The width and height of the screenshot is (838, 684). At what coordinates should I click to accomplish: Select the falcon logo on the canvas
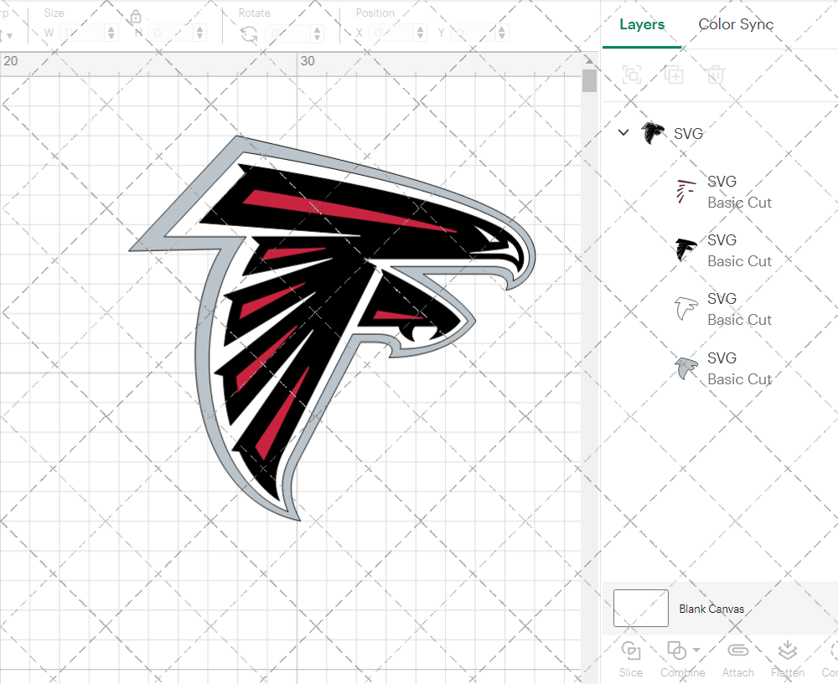(x=331, y=328)
